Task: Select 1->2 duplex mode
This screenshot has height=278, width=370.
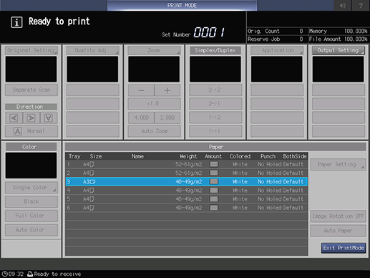Action: click(215, 118)
